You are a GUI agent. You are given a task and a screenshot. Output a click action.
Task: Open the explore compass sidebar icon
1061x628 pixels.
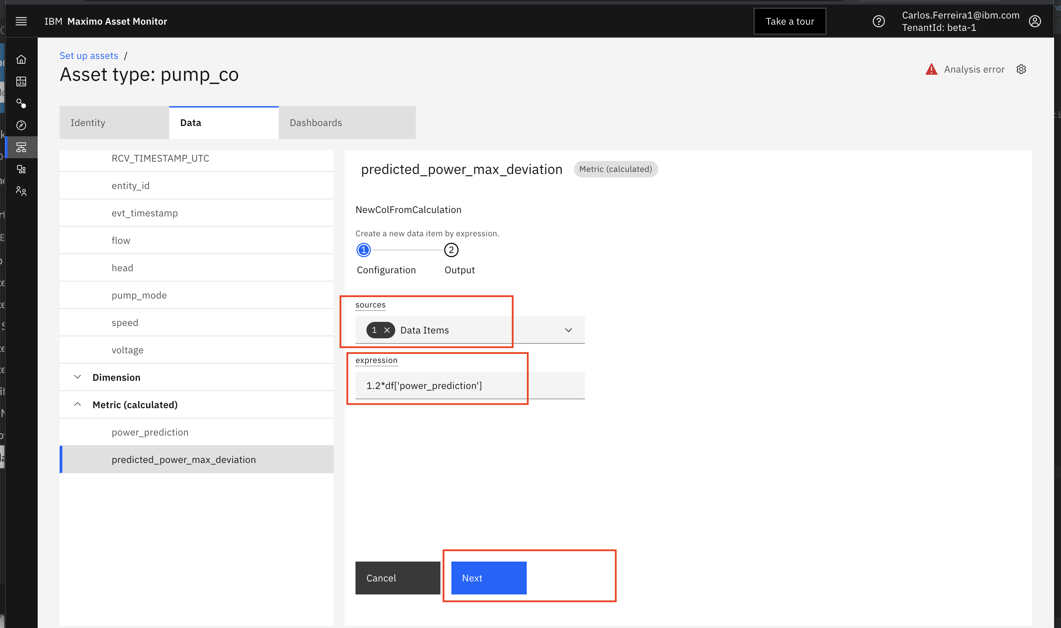[21, 125]
